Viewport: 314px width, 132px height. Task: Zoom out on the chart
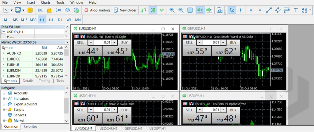point(181,10)
